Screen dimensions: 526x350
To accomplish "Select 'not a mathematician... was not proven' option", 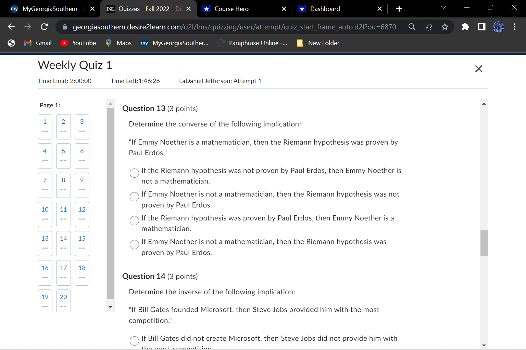I will (x=134, y=197).
